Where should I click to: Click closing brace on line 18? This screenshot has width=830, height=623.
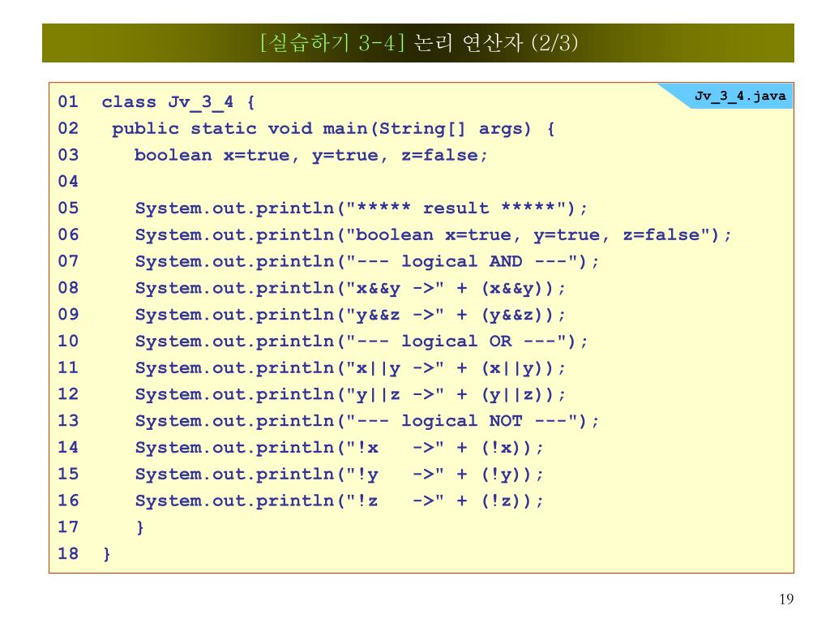point(106,554)
